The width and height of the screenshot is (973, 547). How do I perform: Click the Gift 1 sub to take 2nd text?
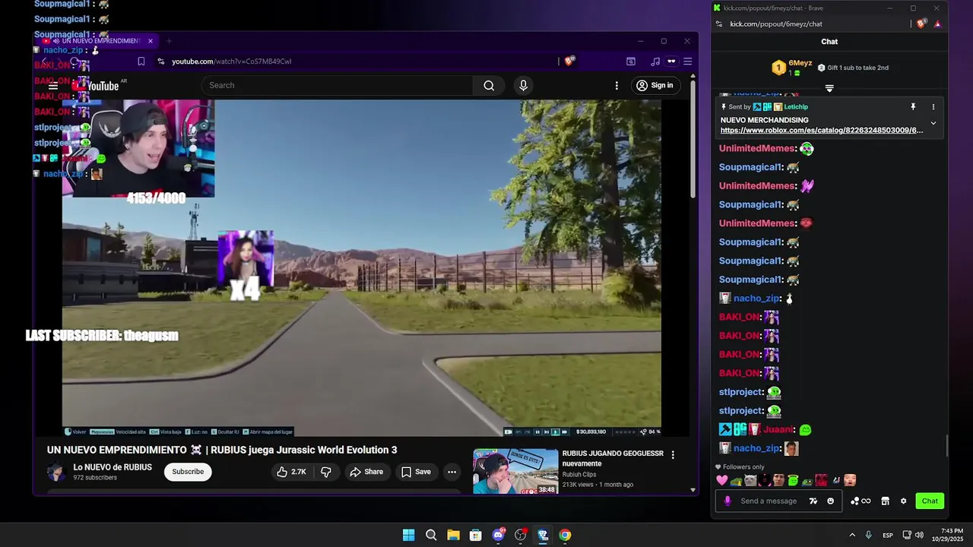[x=857, y=68]
